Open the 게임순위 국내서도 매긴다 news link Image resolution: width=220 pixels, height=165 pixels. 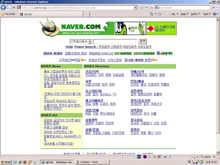pyautogui.click(x=60, y=101)
